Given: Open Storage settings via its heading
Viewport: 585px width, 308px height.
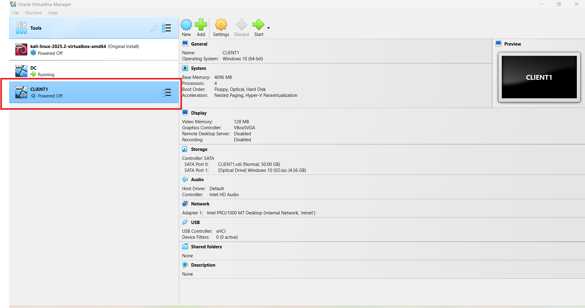Looking at the screenshot, I should click(199, 149).
